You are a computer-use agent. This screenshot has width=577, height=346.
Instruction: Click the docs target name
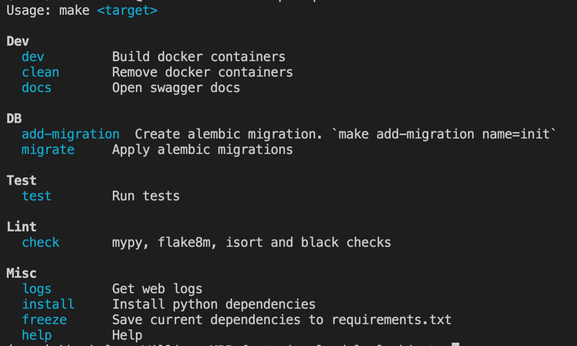(36, 87)
